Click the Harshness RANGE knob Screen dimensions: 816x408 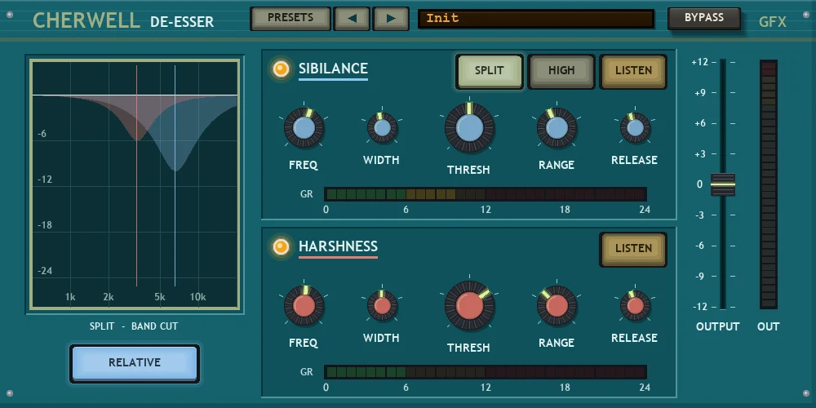pyautogui.click(x=557, y=306)
